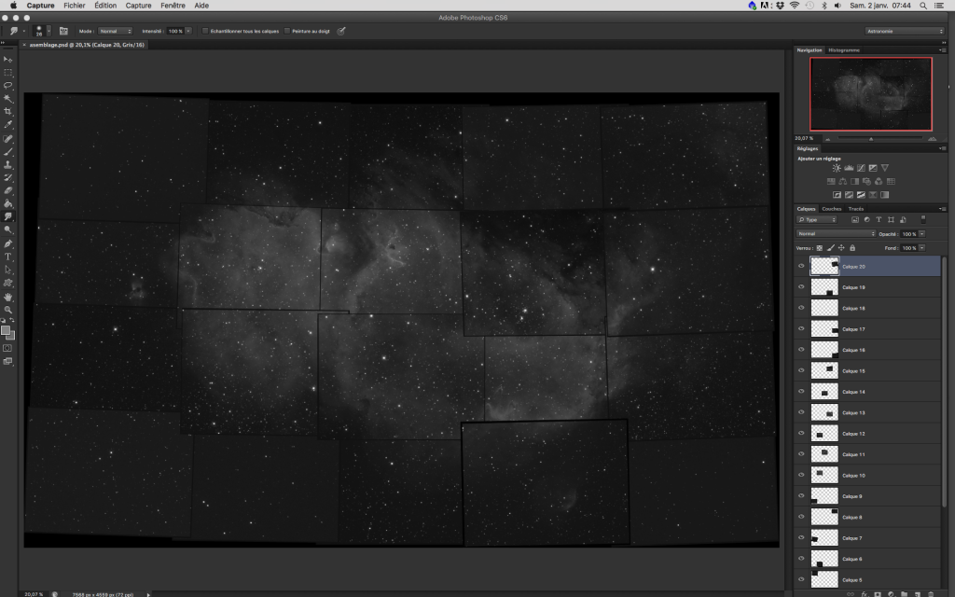
Task: Toggle the layer filter switch
Action: coord(923,219)
